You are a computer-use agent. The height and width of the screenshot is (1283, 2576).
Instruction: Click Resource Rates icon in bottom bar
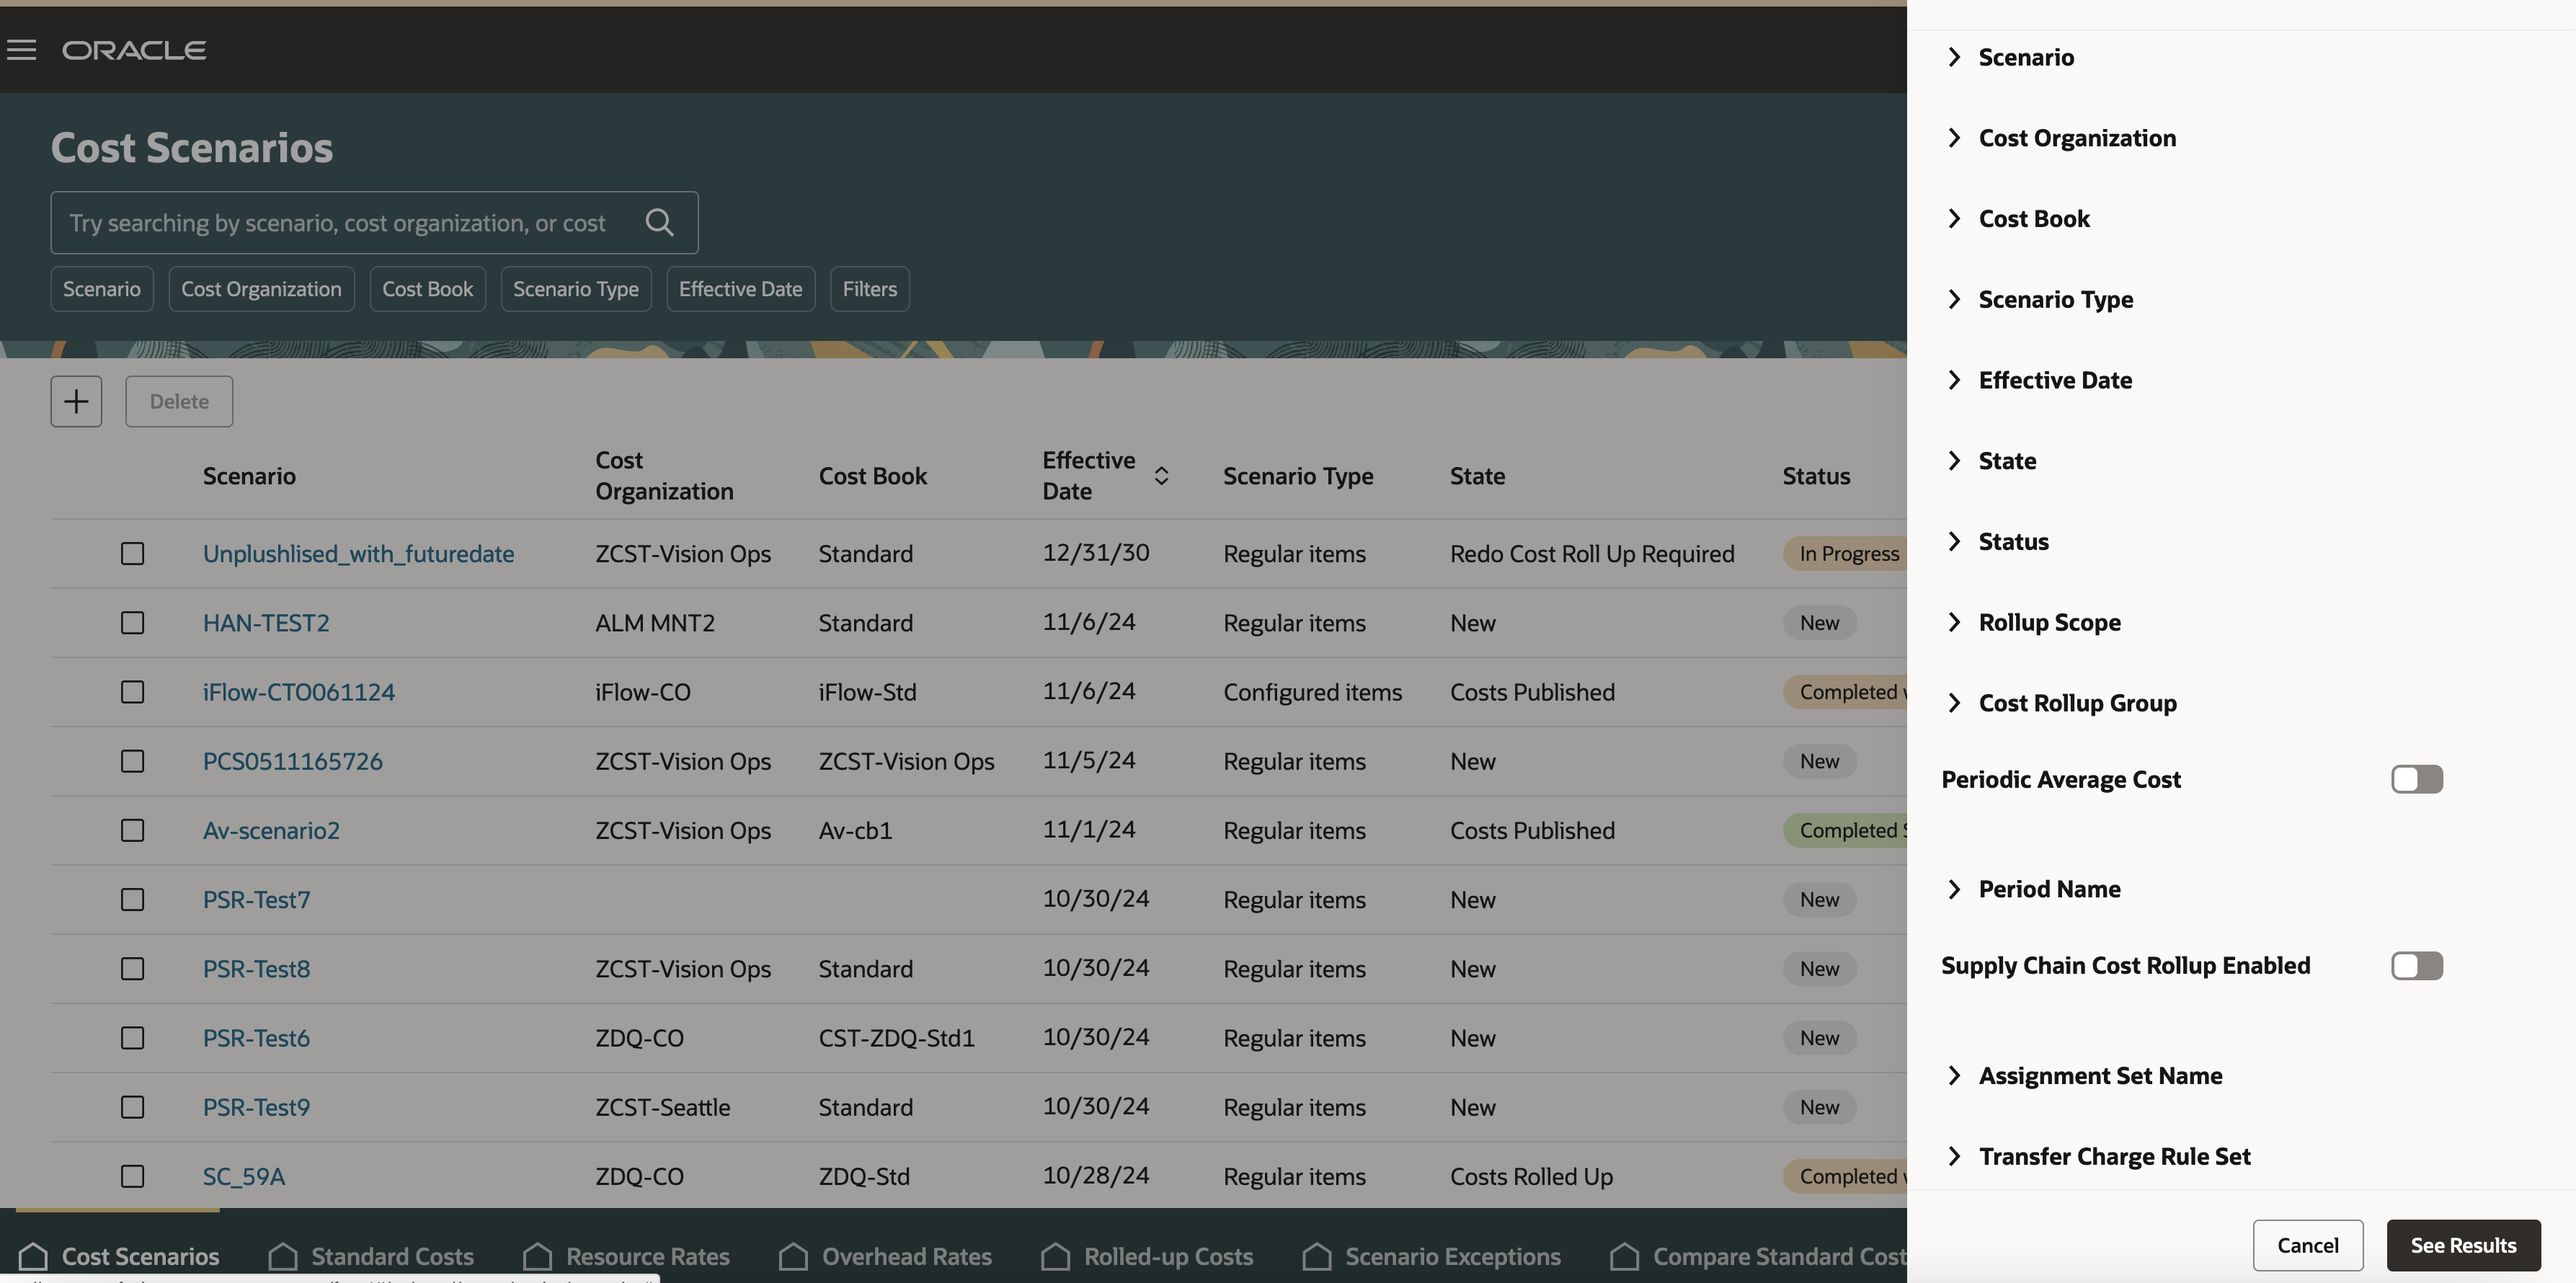click(x=537, y=1256)
